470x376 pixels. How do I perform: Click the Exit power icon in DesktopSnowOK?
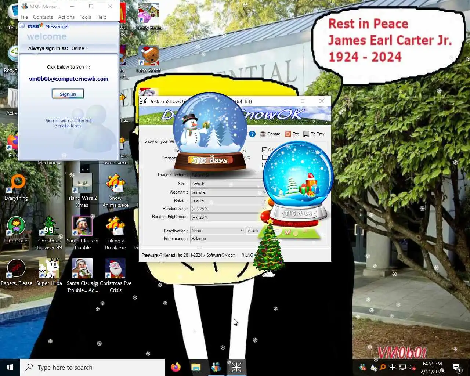coord(292,134)
